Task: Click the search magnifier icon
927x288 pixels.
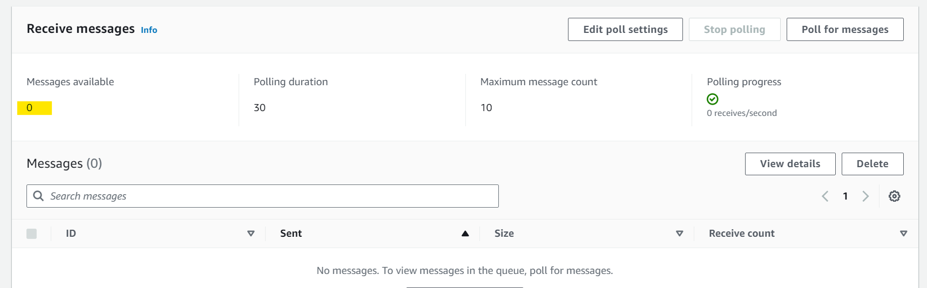Action: (38, 196)
